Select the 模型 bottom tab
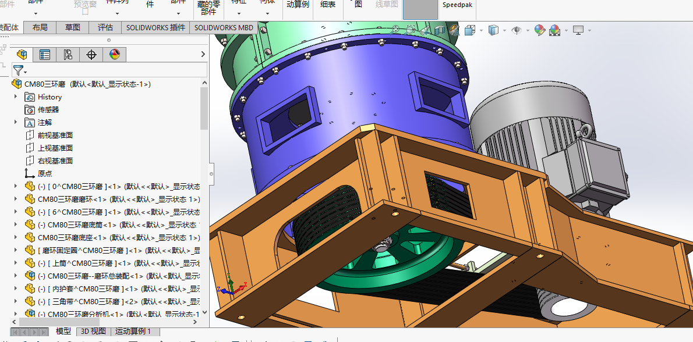693x342 pixels. pyautogui.click(x=63, y=331)
